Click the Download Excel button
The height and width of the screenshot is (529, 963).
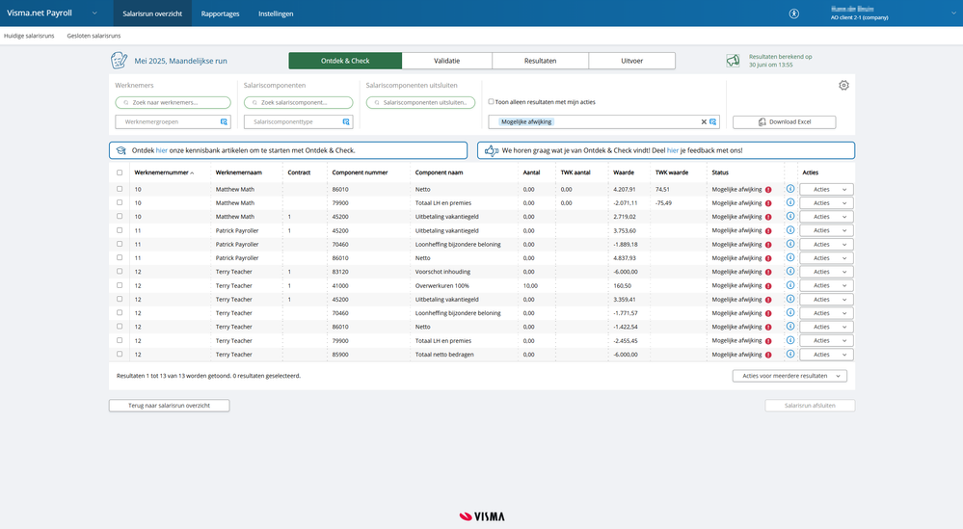[x=784, y=122]
